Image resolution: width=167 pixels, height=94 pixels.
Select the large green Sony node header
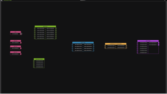coord(45,26)
